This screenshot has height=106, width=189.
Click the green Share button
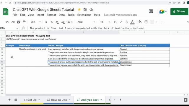(179, 11)
